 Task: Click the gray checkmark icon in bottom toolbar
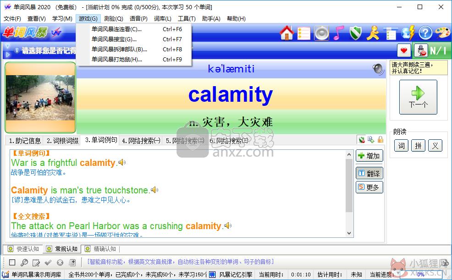click(48, 263)
